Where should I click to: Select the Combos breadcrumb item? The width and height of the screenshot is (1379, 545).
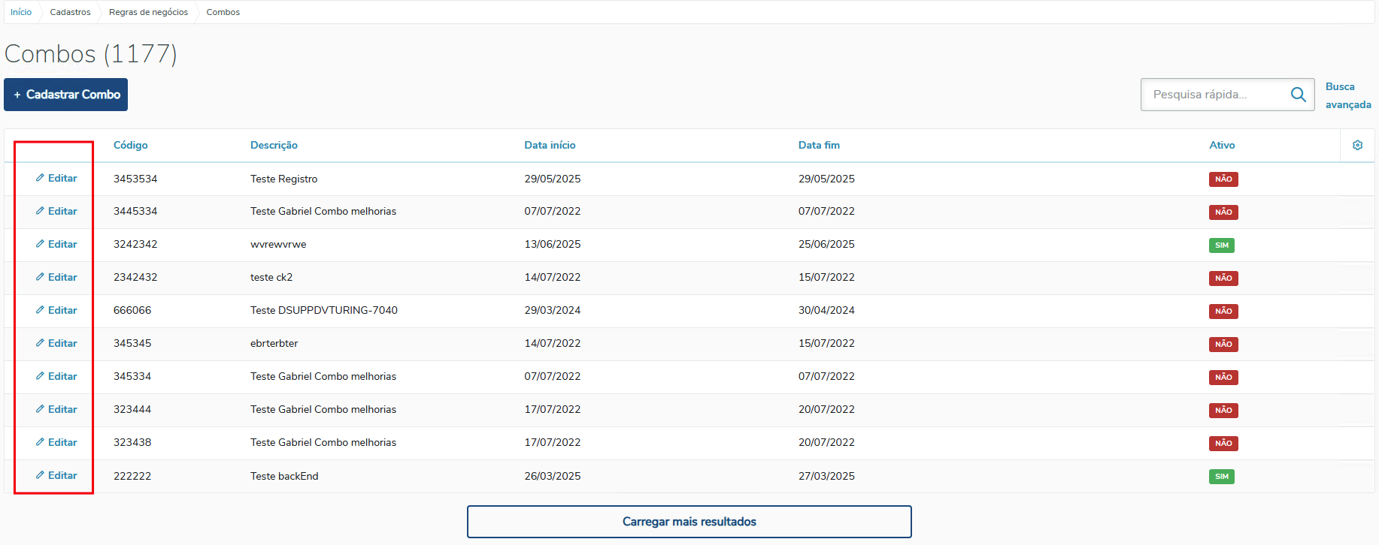point(223,12)
